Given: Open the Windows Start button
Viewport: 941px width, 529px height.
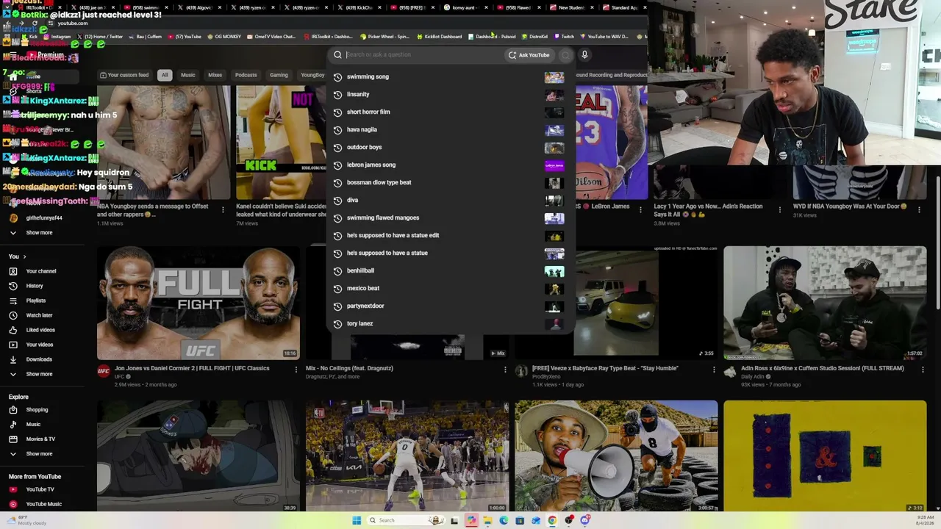Looking at the screenshot, I should pyautogui.click(x=357, y=520).
